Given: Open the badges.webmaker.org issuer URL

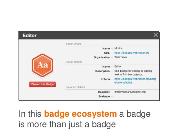Looking at the screenshot, I should coord(132,53).
